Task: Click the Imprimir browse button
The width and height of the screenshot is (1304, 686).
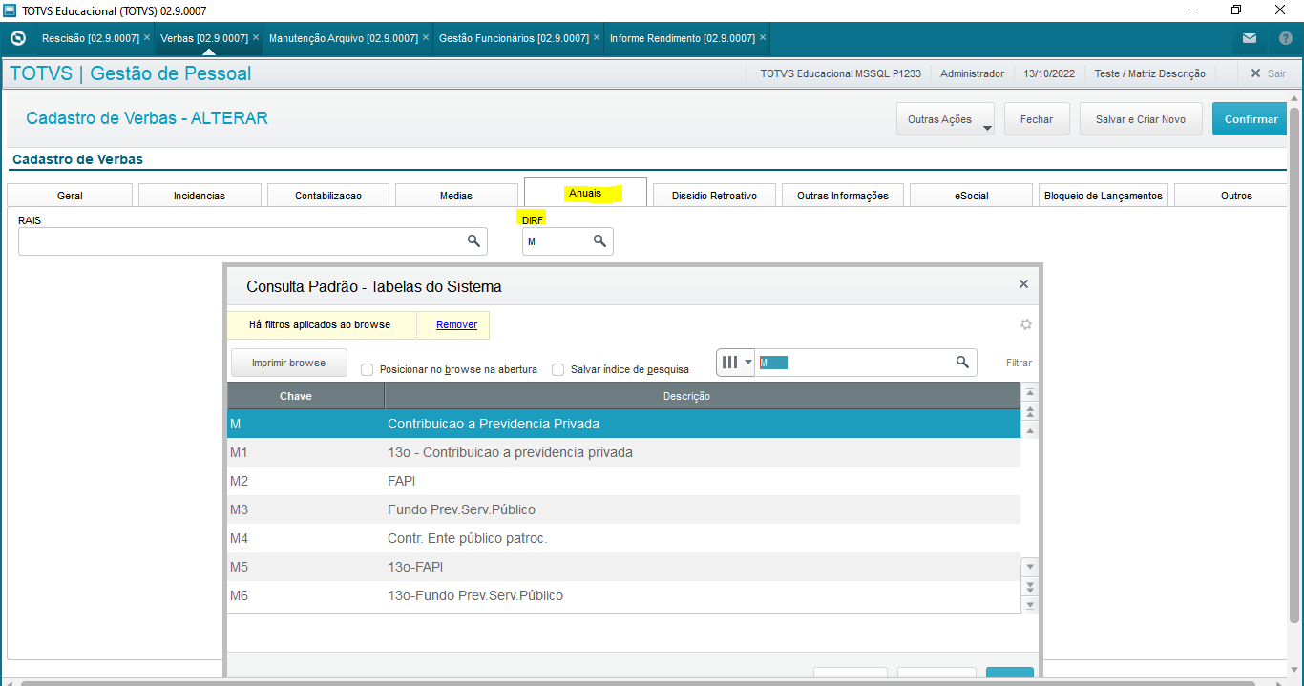Action: (289, 363)
